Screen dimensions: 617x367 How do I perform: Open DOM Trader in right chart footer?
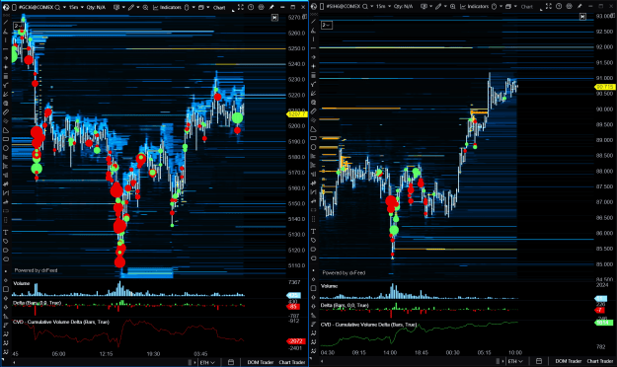[x=569, y=361]
